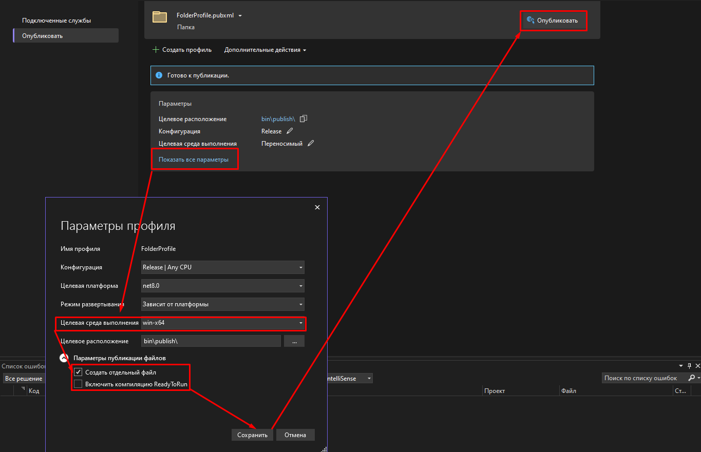Click the pin icon on the Список ошибок panel
This screenshot has height=452, width=701.
coord(689,366)
